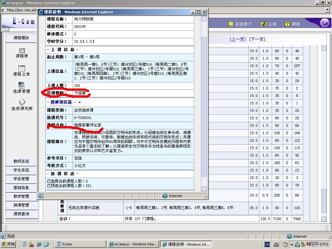Expand the 学生系统 sidebar section

(x=21, y=170)
